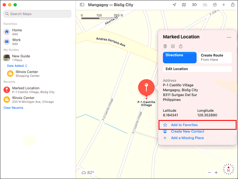This screenshot has width=238, height=179.
Task: Open the ellipsis menu on Marked Location card
Action: tap(229, 37)
